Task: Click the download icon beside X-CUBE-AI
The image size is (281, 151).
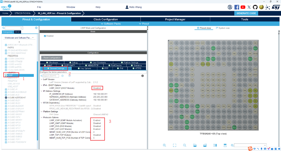Action: [6, 89]
